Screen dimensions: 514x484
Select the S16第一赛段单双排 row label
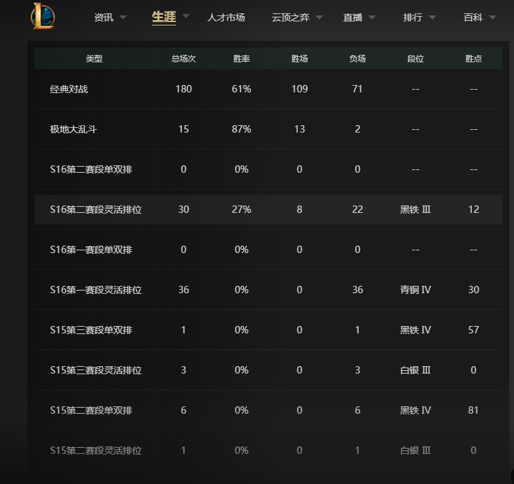click(x=91, y=250)
